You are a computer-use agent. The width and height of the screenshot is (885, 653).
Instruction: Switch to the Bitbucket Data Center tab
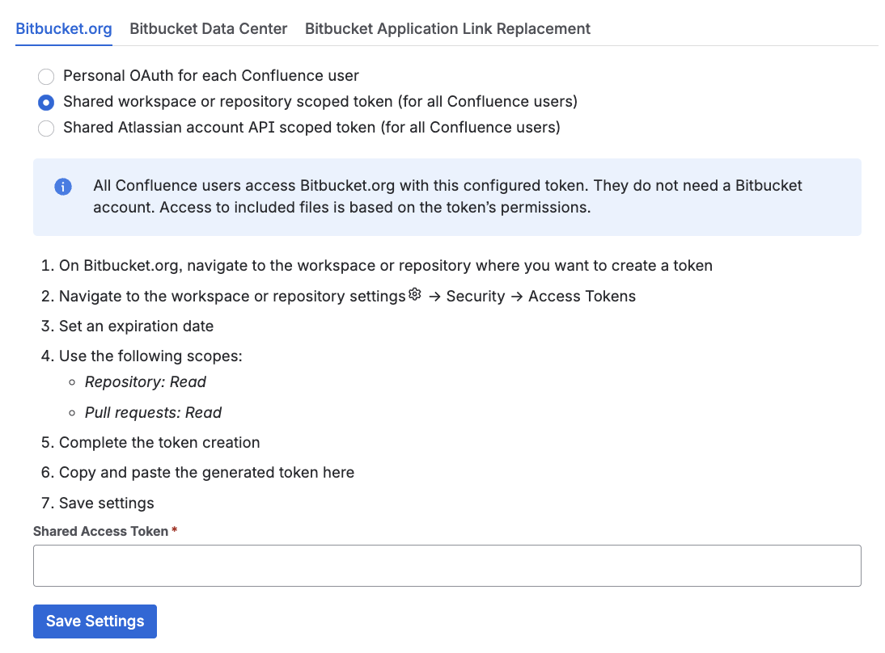coord(208,28)
